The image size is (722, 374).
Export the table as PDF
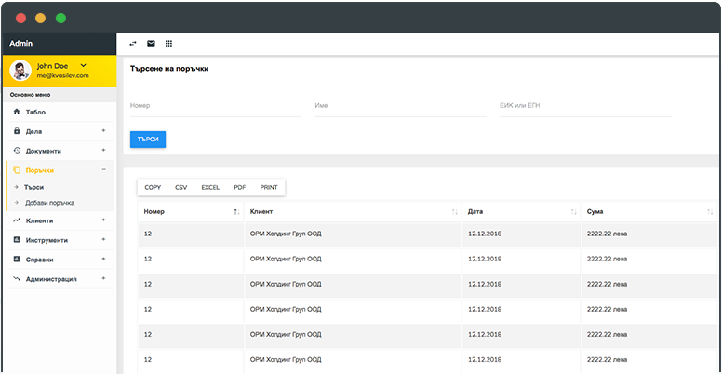[239, 187]
